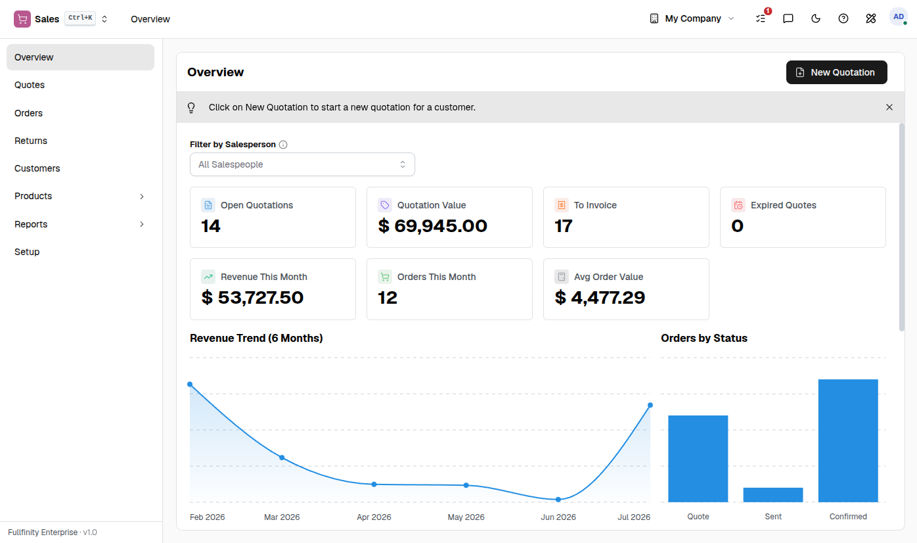The height and width of the screenshot is (543, 917).
Task: Click the New Quotation button
Action: pyautogui.click(x=836, y=72)
